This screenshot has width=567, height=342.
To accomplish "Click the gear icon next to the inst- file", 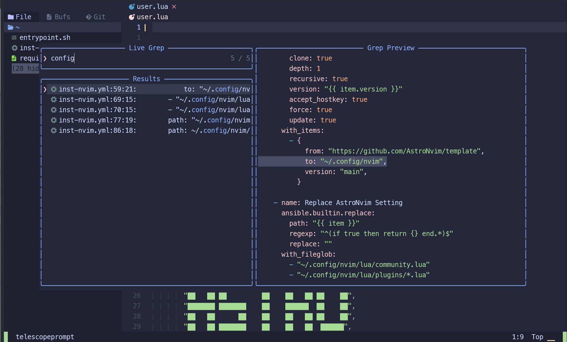I will coord(14,48).
